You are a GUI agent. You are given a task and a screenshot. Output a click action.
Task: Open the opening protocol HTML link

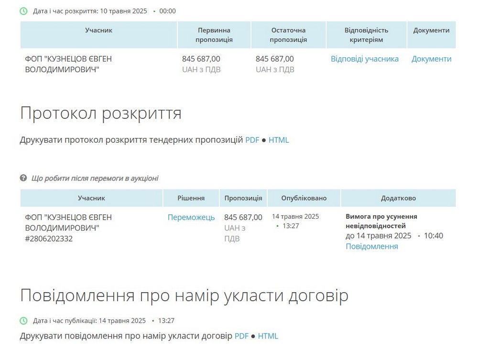point(279,140)
